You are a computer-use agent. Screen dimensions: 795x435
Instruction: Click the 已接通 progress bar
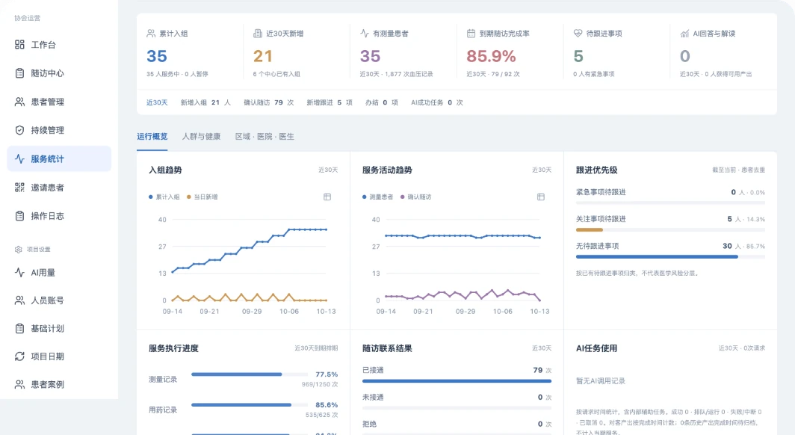tap(457, 381)
